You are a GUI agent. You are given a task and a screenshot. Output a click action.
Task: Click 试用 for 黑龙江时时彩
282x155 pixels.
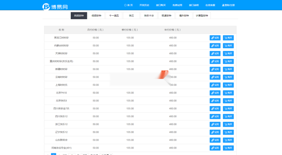(215, 38)
